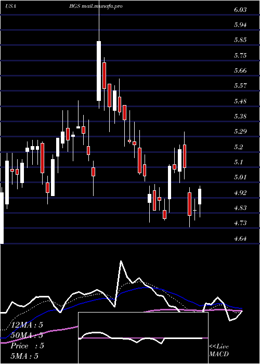The height and width of the screenshot is (364, 260).
Task: Click the 4.73 price axis label
Action: tap(240, 223)
